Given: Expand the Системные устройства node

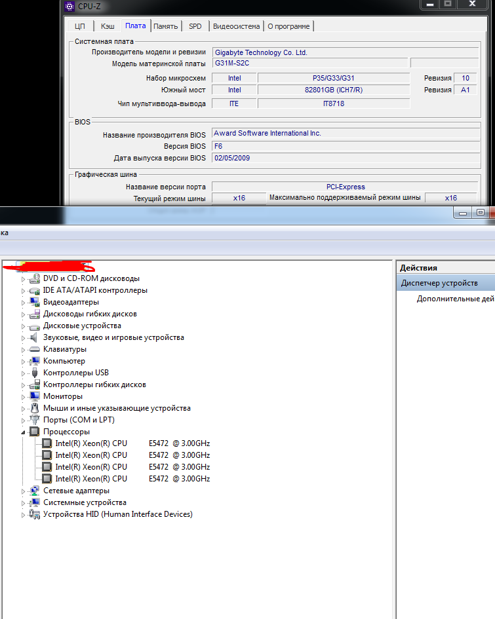Looking at the screenshot, I should point(23,503).
